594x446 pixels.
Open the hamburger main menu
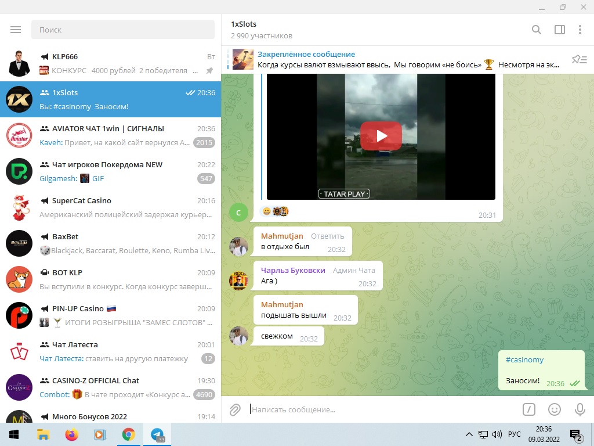[16, 30]
